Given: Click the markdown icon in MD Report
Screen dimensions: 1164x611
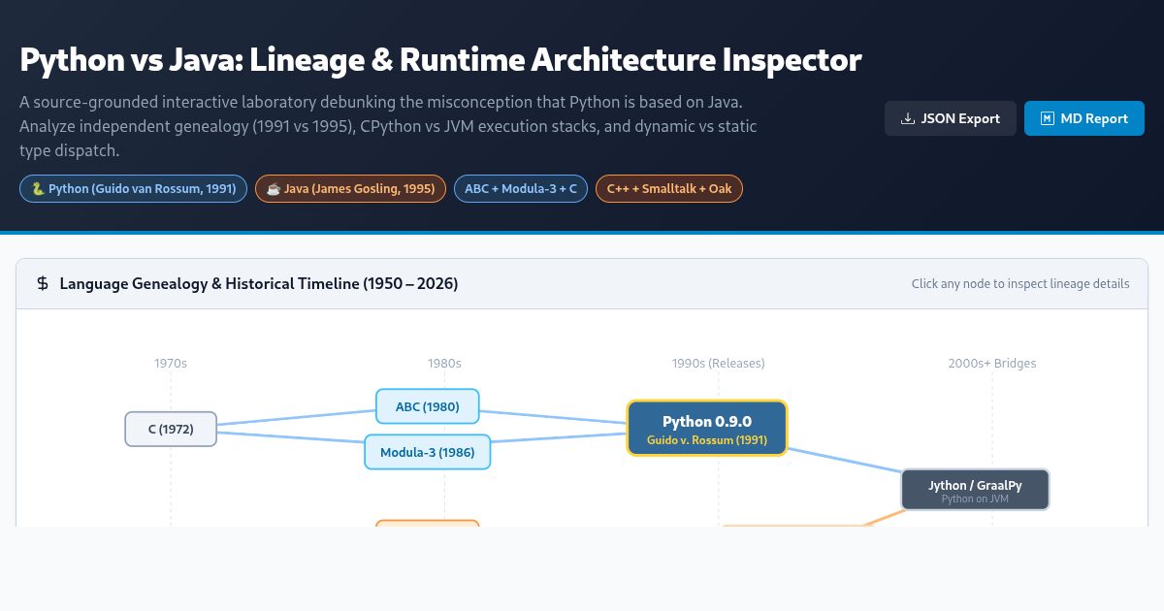Looking at the screenshot, I should [1047, 118].
